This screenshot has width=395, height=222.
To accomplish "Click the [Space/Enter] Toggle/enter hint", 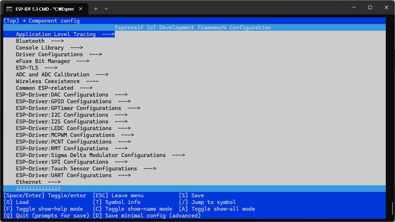I will pos(45,195).
